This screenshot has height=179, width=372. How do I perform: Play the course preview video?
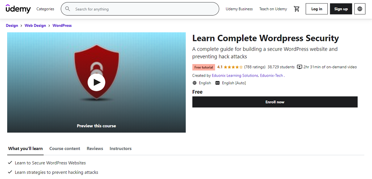tap(96, 82)
